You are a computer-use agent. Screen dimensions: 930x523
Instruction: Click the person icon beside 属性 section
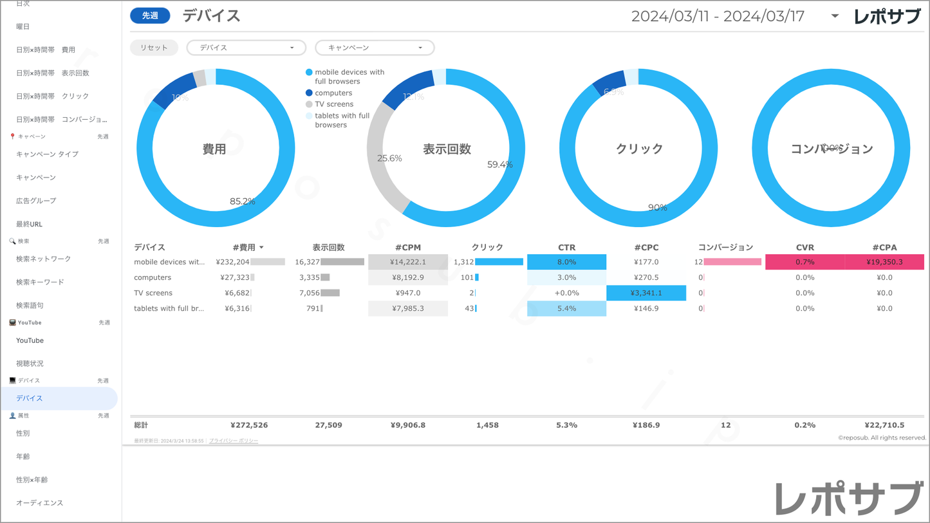point(12,416)
